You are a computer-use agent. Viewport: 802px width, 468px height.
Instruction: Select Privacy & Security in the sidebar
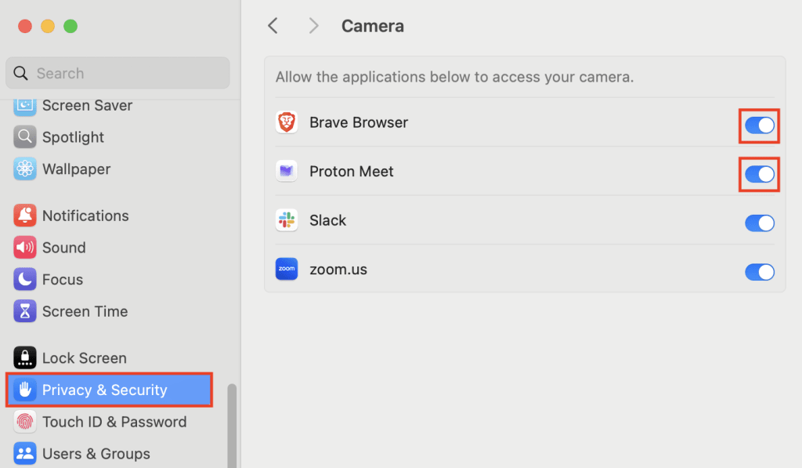pos(106,390)
